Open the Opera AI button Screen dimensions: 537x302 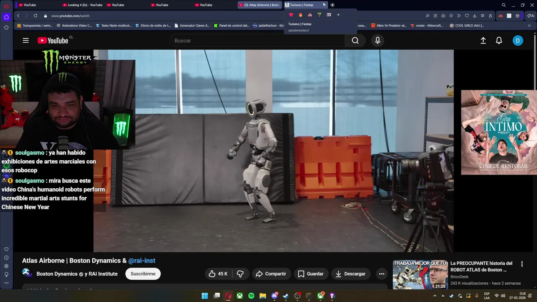pyautogui.click(x=531, y=16)
